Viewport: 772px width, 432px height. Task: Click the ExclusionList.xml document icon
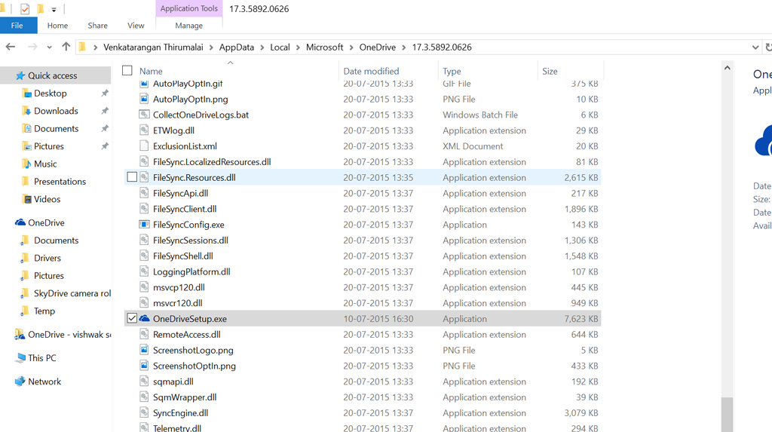144,146
